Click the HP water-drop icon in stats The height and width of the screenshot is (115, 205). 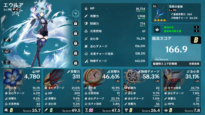click(x=86, y=9)
